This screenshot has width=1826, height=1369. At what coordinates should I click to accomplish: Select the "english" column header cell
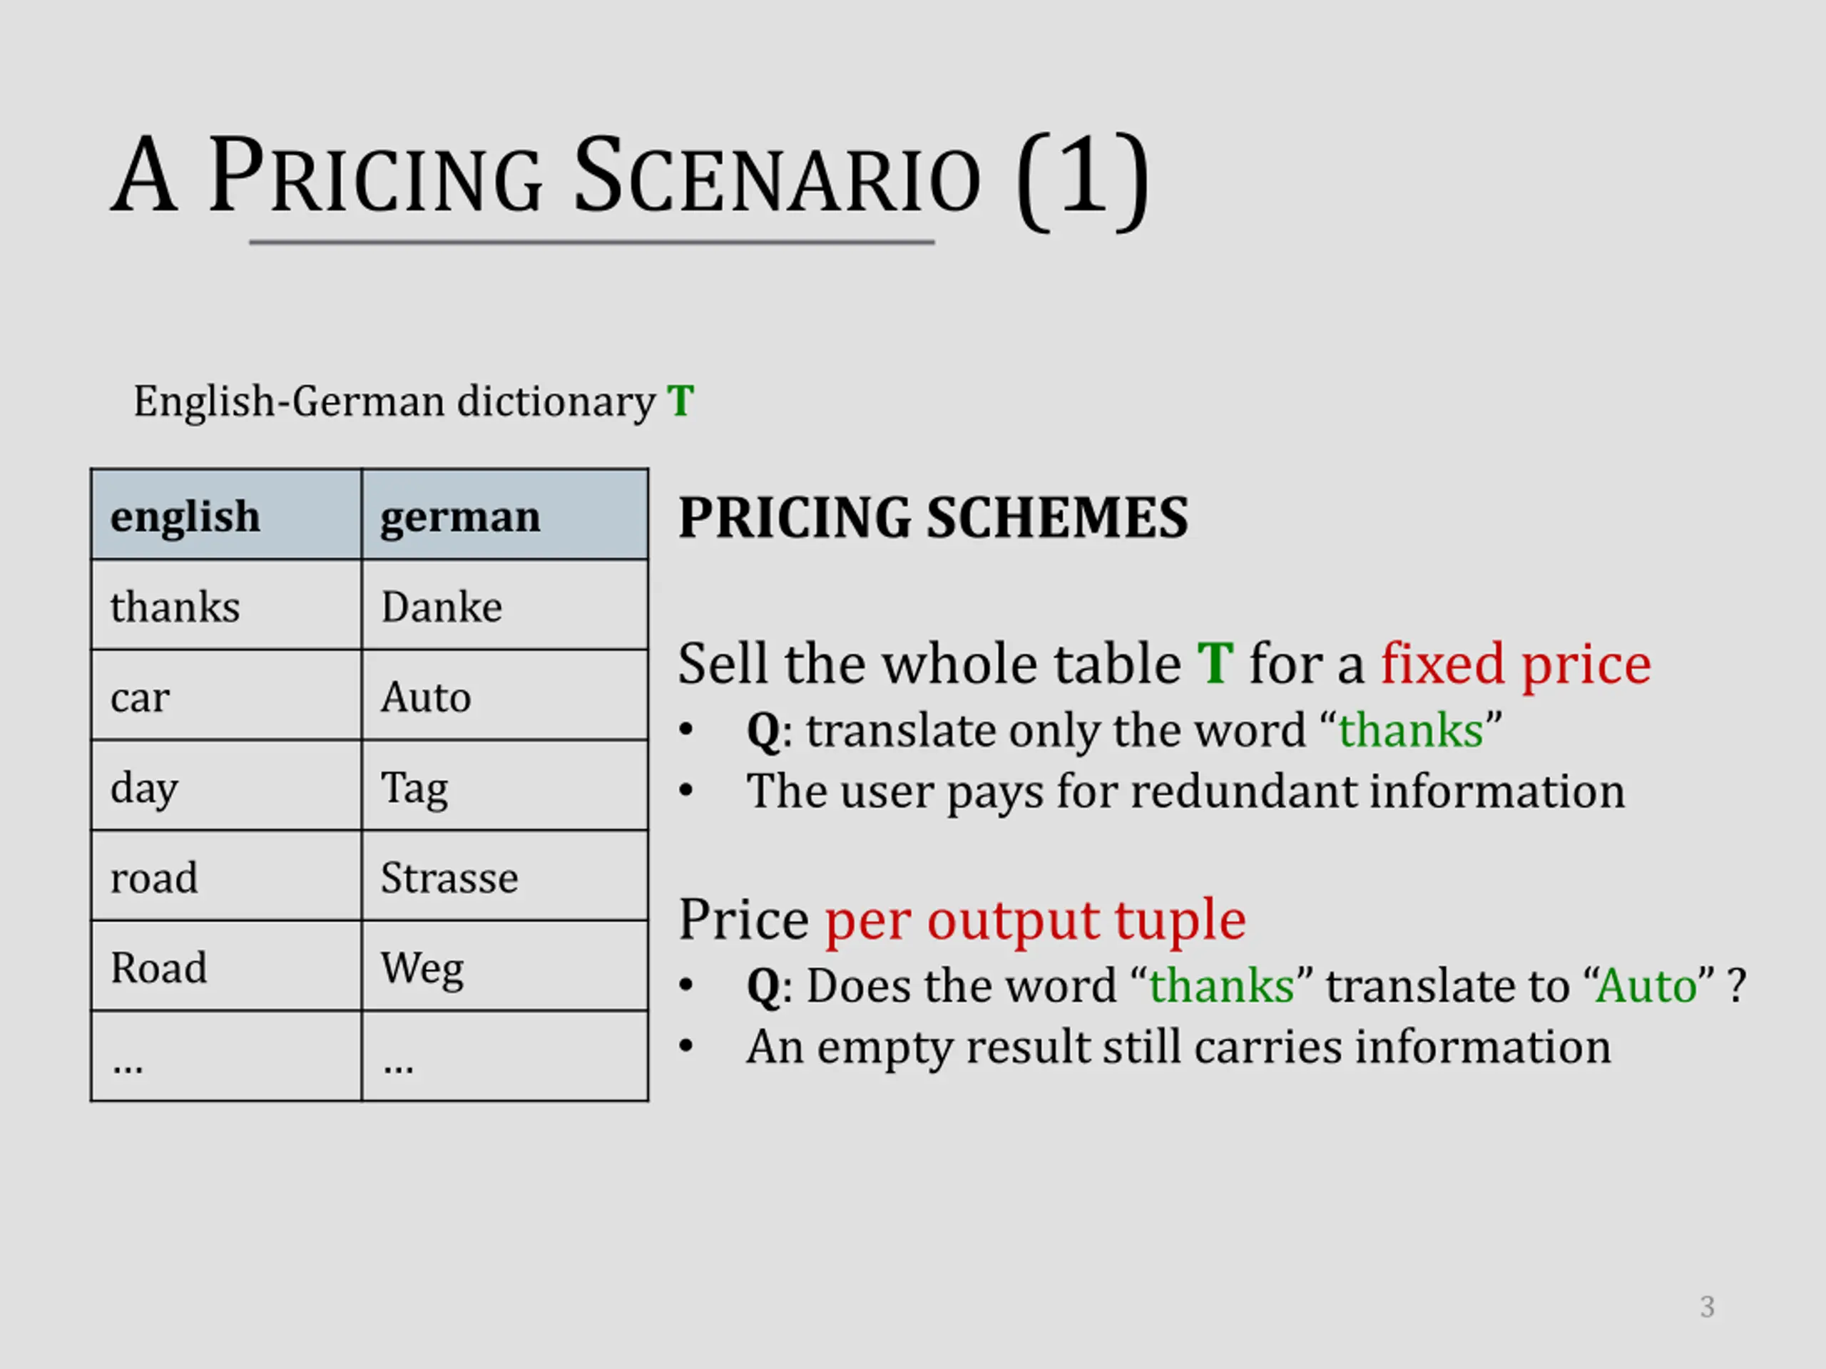point(226,515)
